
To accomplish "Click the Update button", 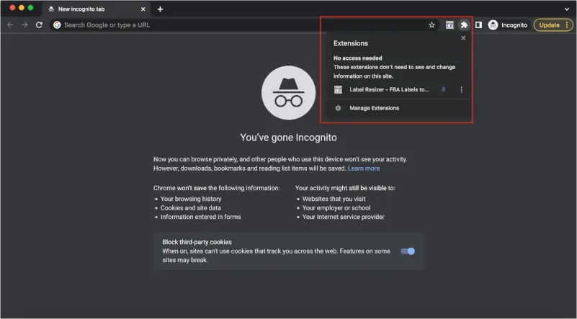I will [x=549, y=25].
